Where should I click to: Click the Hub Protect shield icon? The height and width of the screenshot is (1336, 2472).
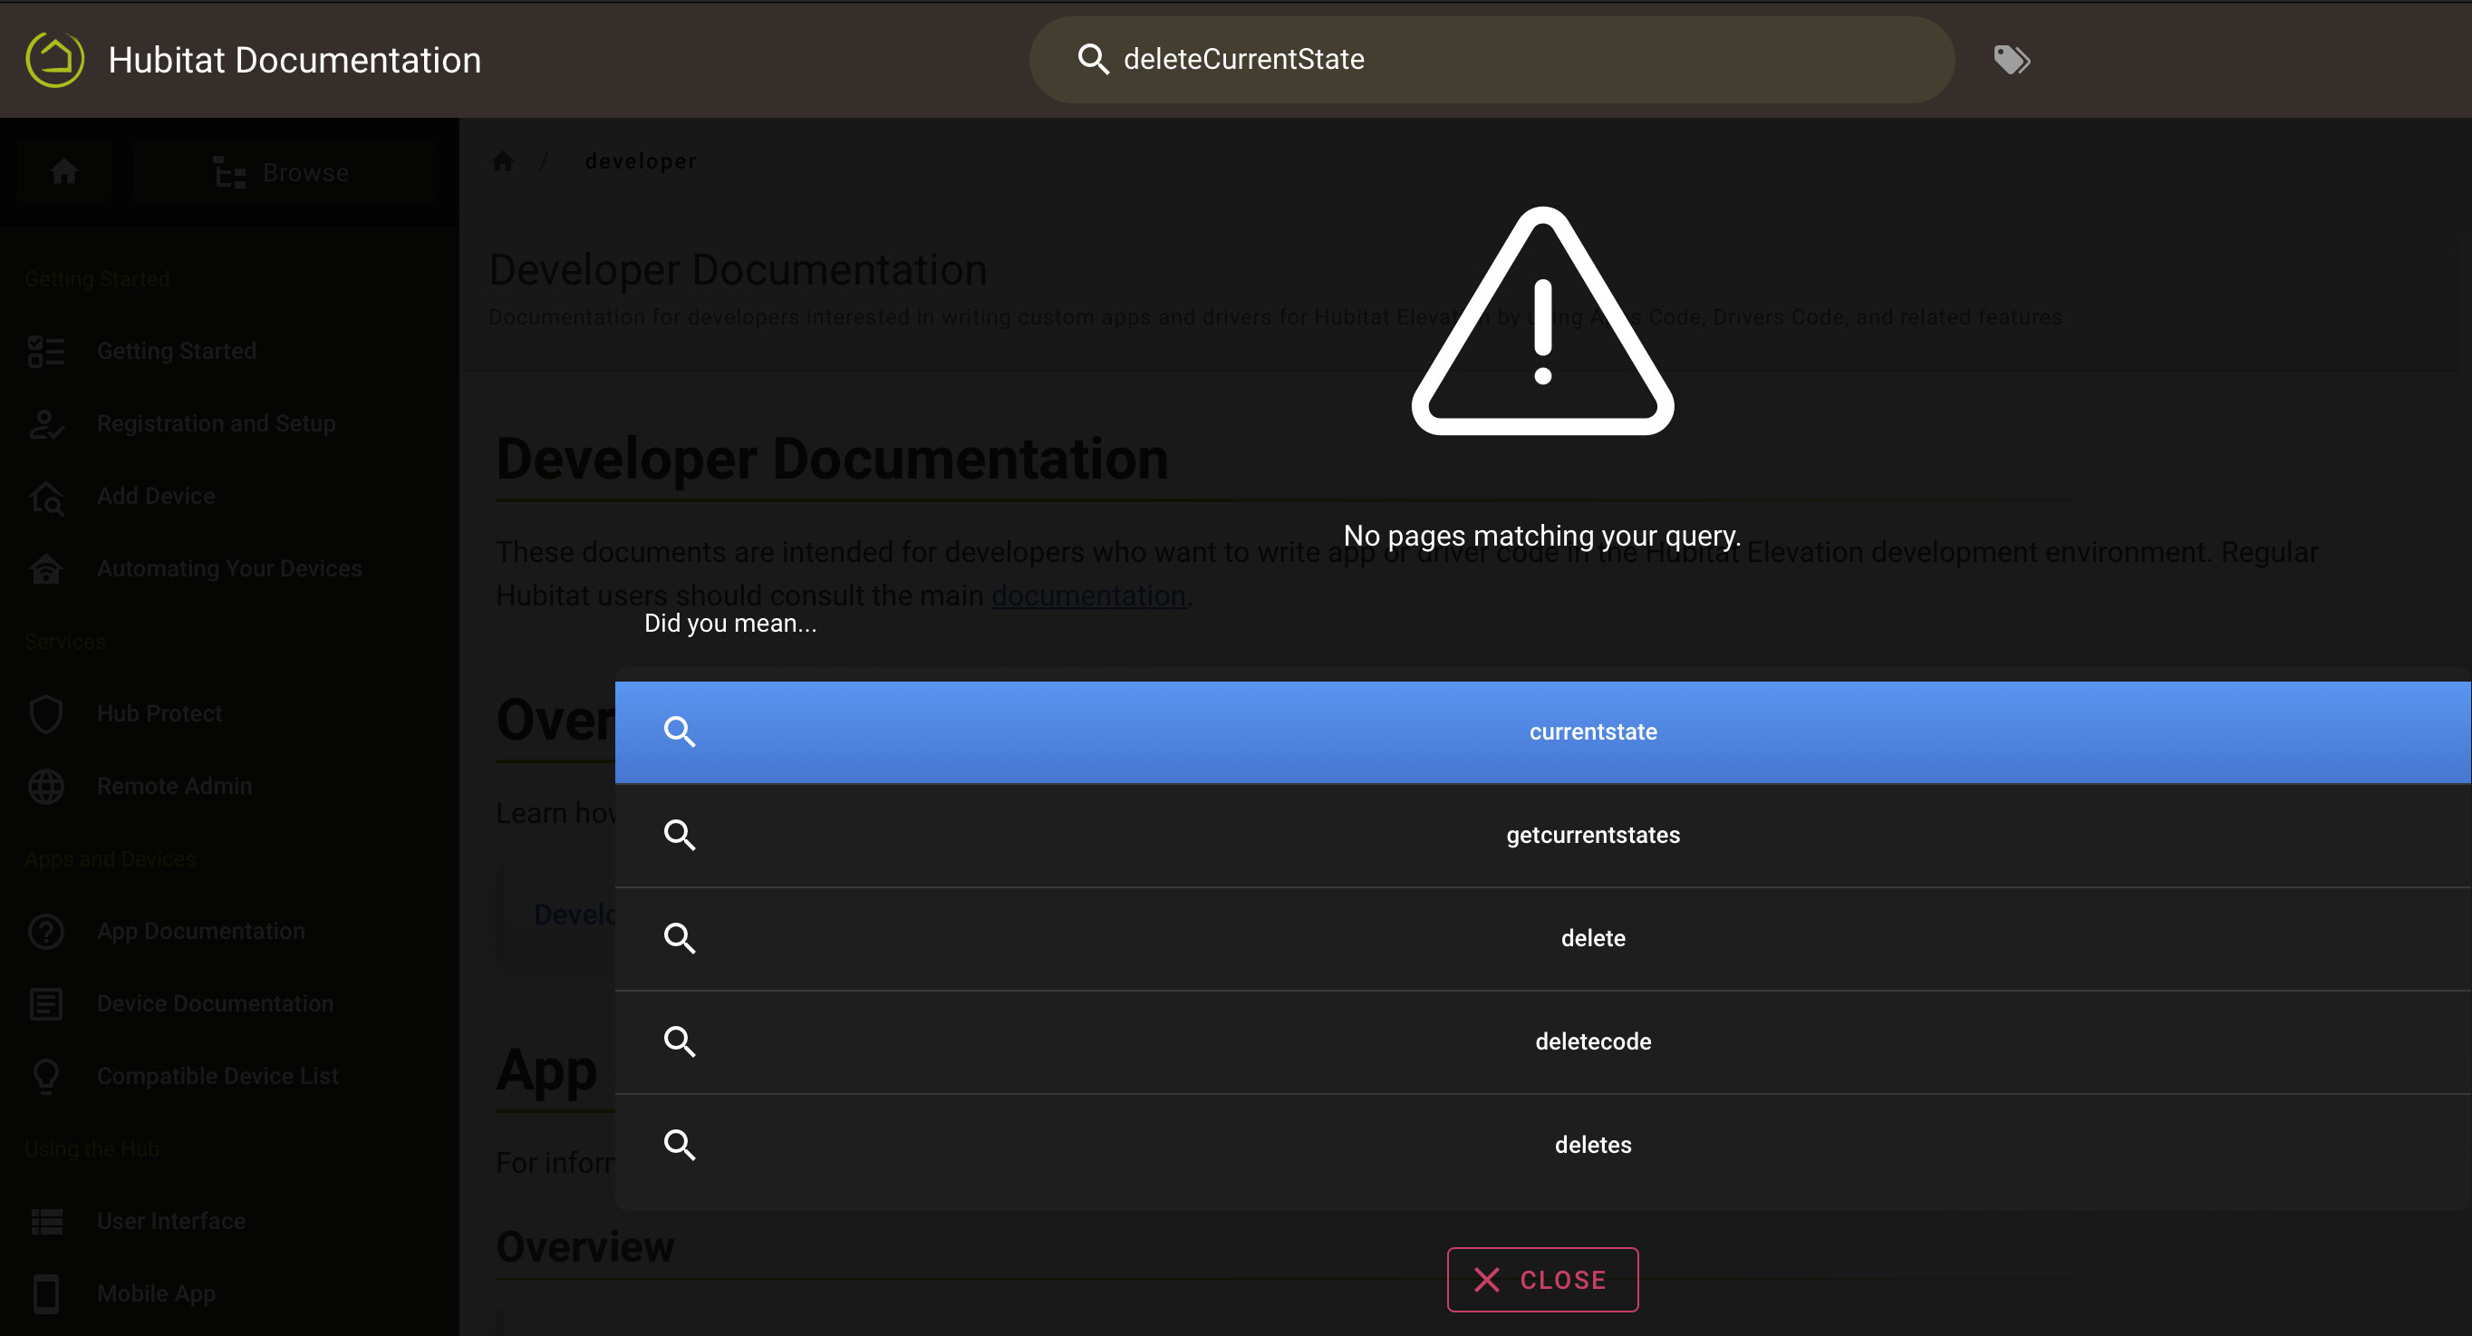46,713
